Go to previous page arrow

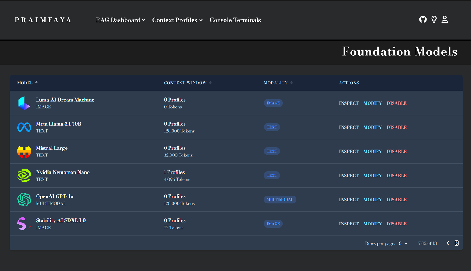pos(448,243)
